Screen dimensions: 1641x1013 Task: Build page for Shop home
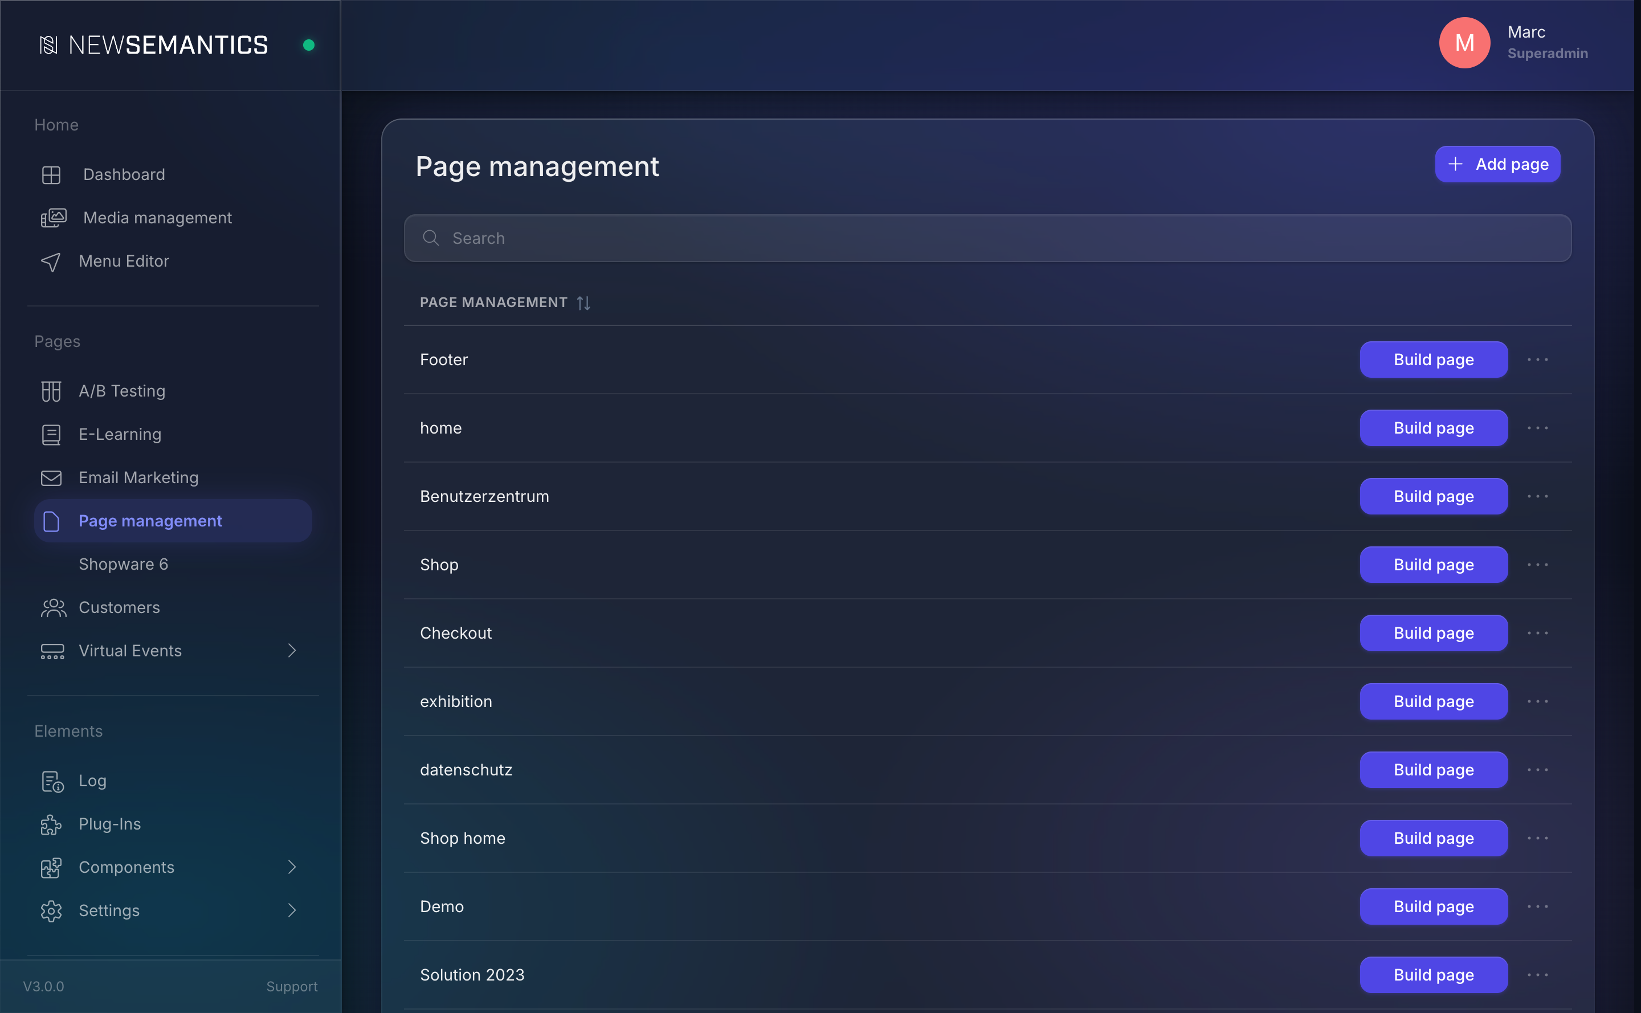pyautogui.click(x=1434, y=838)
